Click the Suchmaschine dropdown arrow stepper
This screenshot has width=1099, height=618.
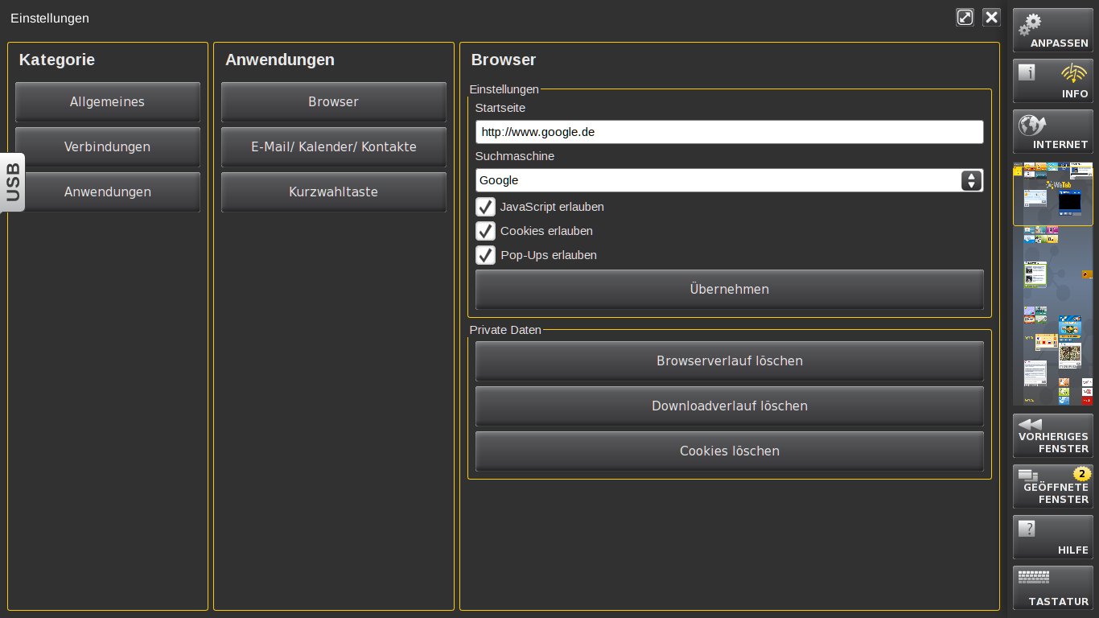971,180
